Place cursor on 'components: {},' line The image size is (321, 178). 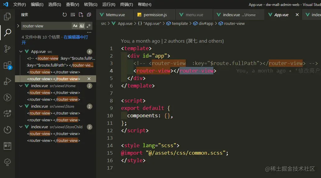coord(150,116)
